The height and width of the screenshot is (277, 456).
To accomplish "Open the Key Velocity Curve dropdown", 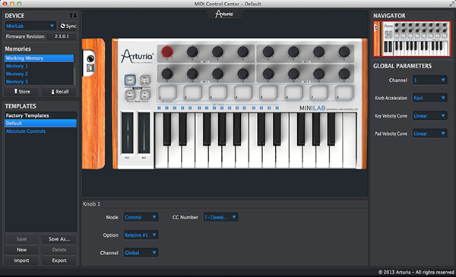I will (429, 115).
